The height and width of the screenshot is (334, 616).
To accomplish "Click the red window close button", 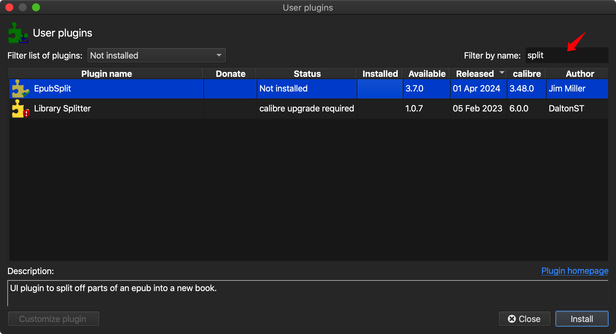I will pos(9,7).
